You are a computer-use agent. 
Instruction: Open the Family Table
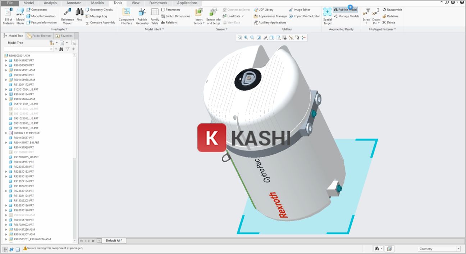pos(155,16)
